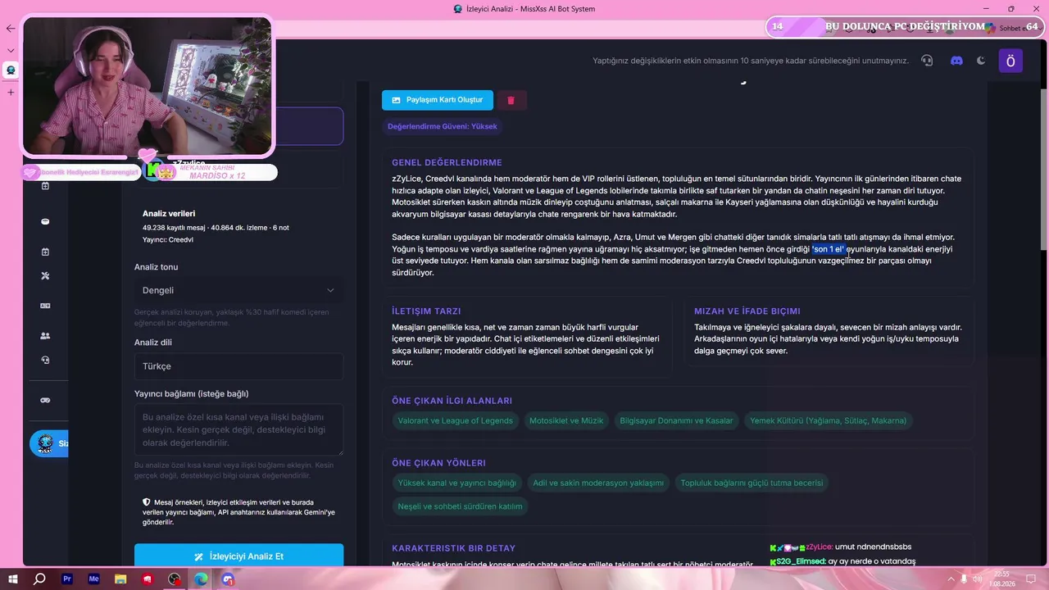Click the MİZAH VE İFADE BİÇİMİ heading
This screenshot has height=590, width=1049.
747,311
